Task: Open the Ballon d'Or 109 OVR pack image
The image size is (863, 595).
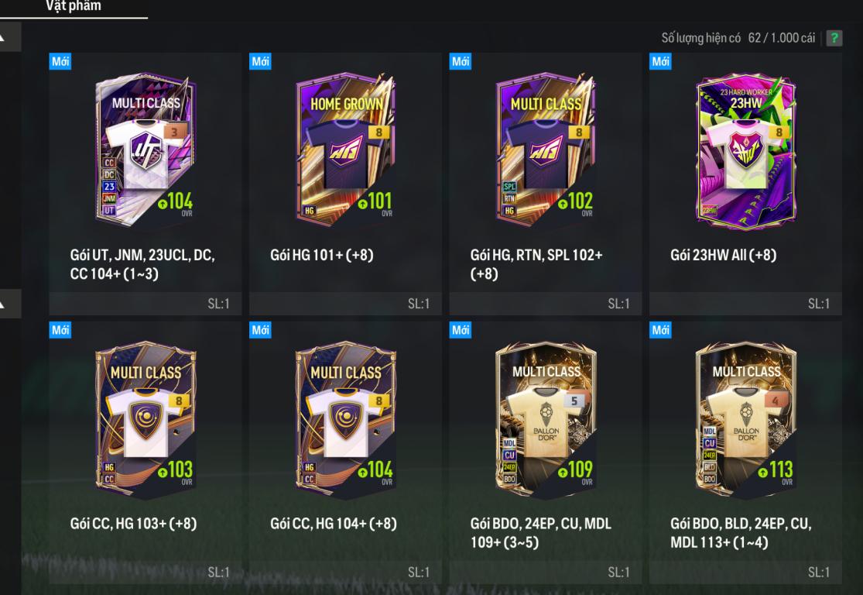Action: click(x=546, y=418)
